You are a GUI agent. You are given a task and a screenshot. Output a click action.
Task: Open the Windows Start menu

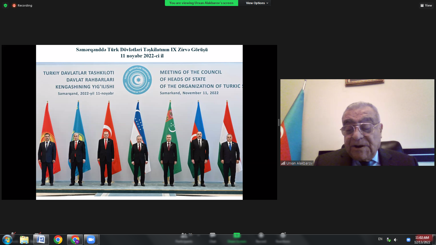click(x=7, y=240)
